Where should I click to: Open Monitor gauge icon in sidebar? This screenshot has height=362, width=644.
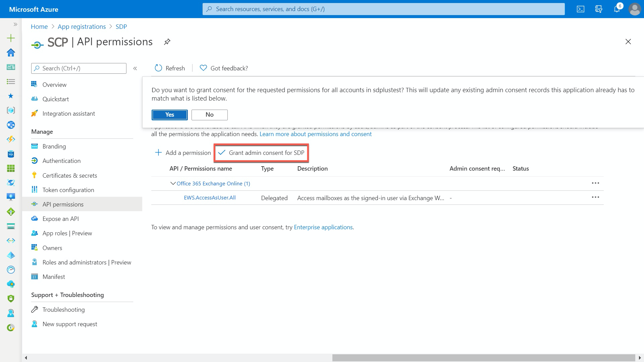click(11, 269)
